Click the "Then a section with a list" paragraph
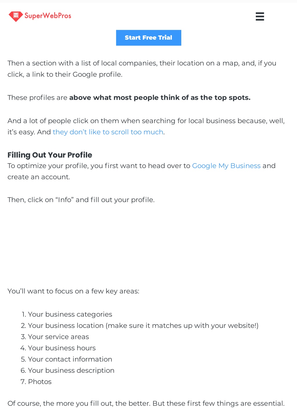The width and height of the screenshot is (297, 420). (142, 69)
